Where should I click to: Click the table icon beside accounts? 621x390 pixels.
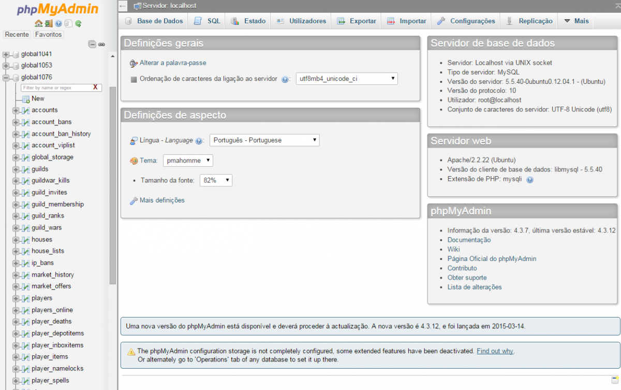[x=25, y=110]
